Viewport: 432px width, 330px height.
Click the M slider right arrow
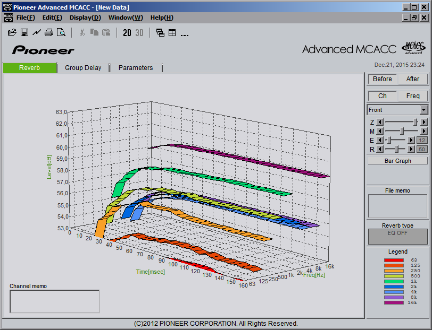[x=424, y=131]
